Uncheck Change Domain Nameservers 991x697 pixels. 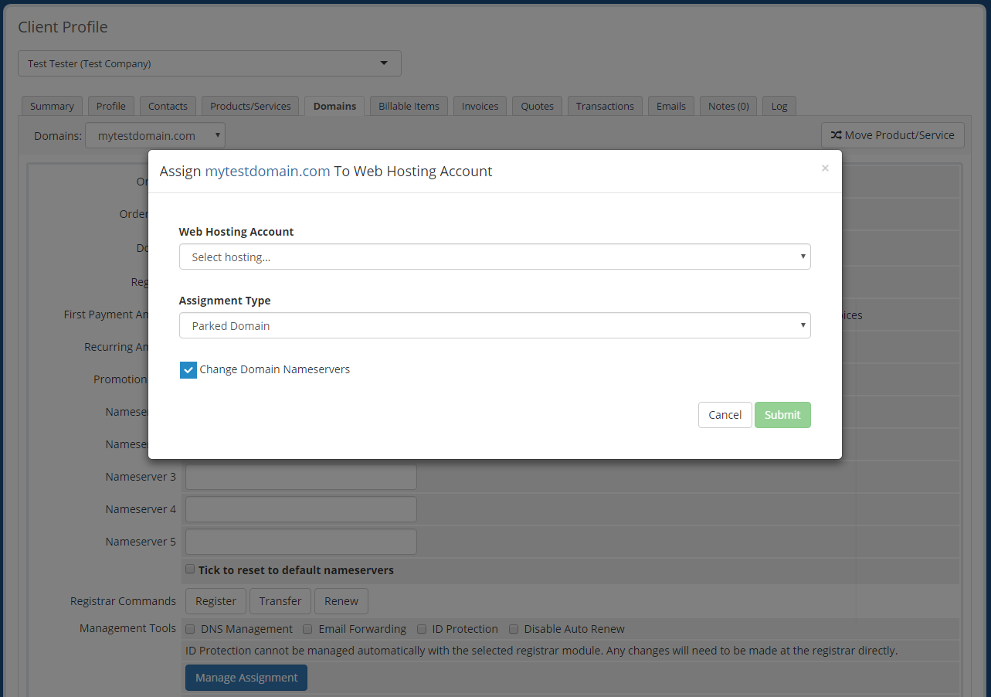pyautogui.click(x=188, y=369)
